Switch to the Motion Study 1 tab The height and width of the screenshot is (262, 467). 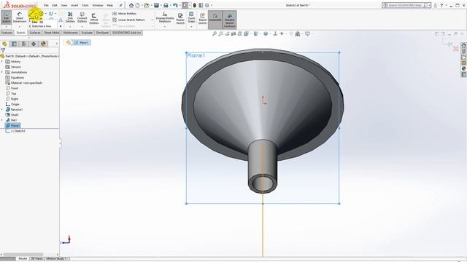coord(56,259)
